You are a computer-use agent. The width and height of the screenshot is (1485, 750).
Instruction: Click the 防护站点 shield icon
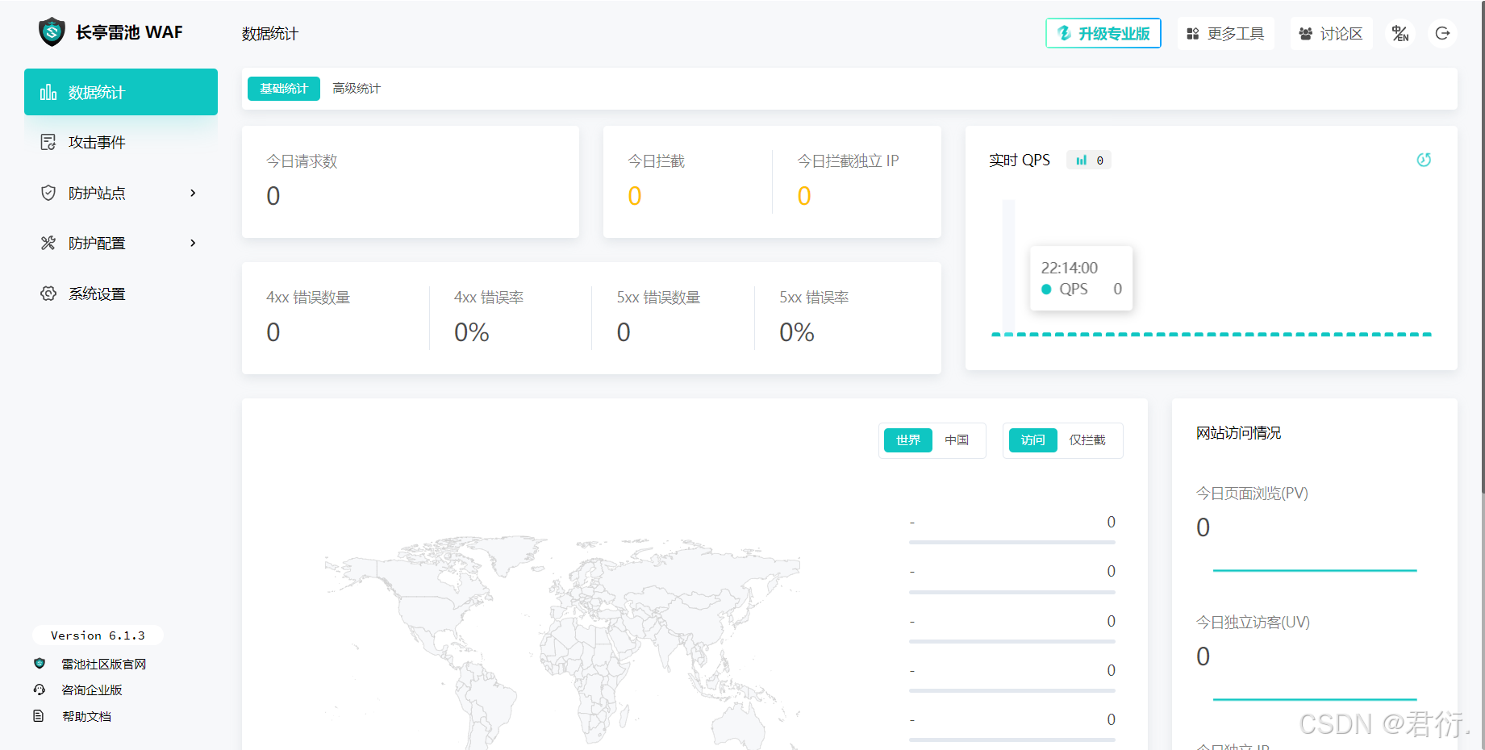(48, 193)
